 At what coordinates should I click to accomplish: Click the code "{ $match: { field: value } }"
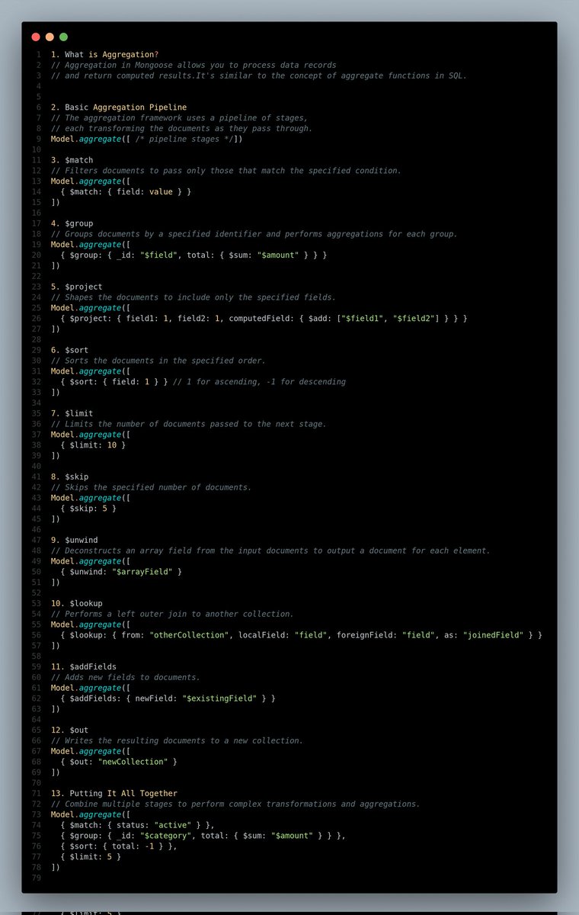click(126, 191)
